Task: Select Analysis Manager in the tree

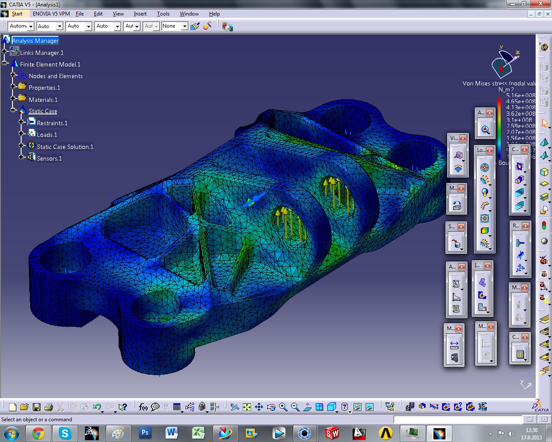Action: 35,41
